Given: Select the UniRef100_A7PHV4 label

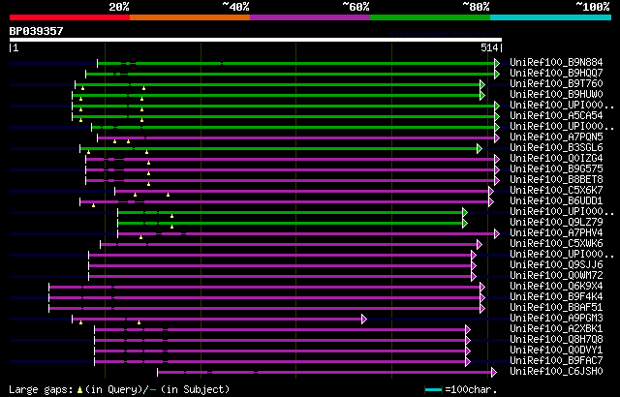Looking at the screenshot, I should 556,233.
